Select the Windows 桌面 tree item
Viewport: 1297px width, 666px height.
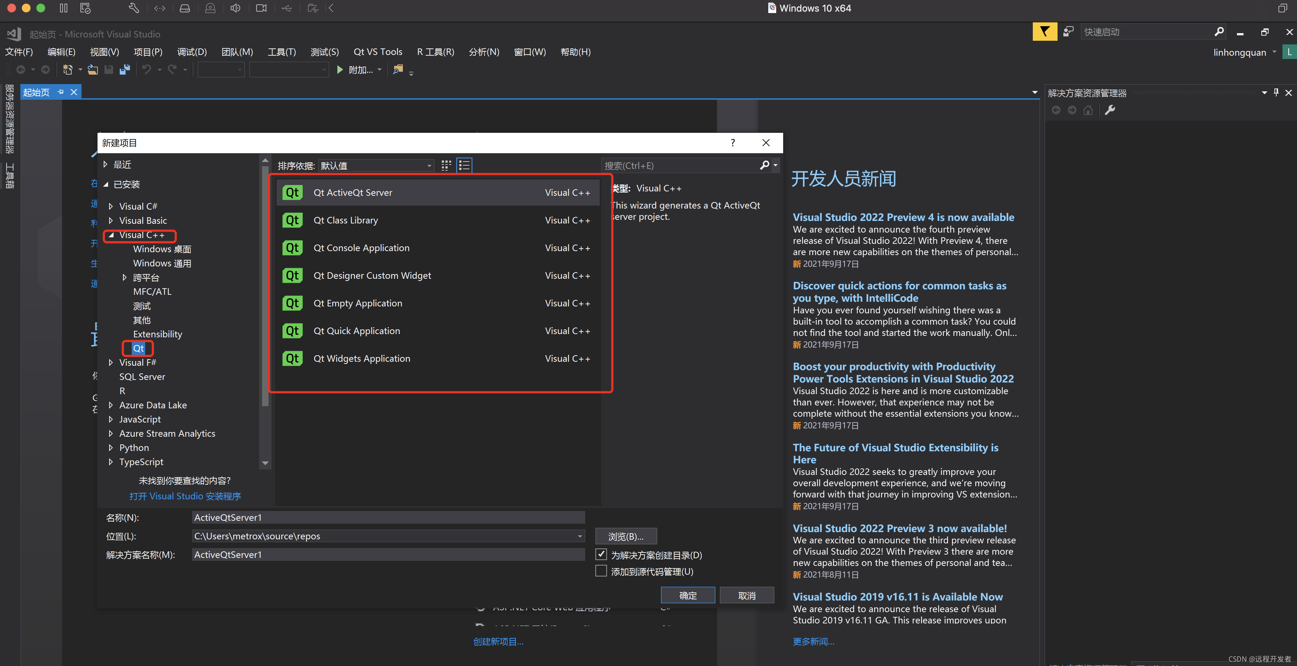click(x=162, y=249)
